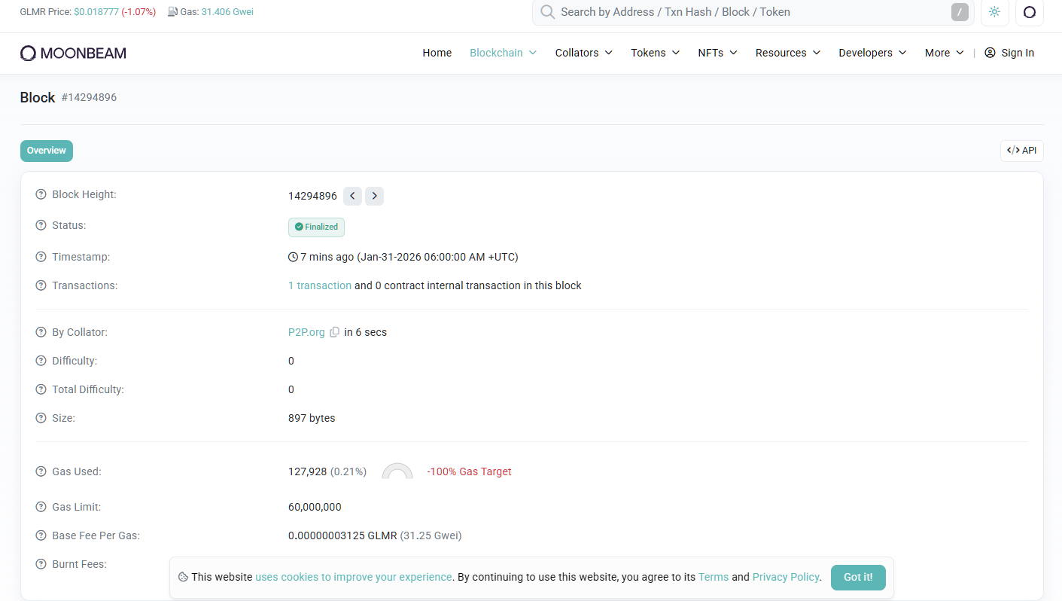Screen dimensions: 1062x601
Task: Go to next block with right chevron
Action: (374, 196)
